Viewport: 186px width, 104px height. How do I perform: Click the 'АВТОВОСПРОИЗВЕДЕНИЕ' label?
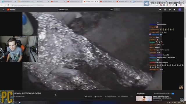click(162, 94)
